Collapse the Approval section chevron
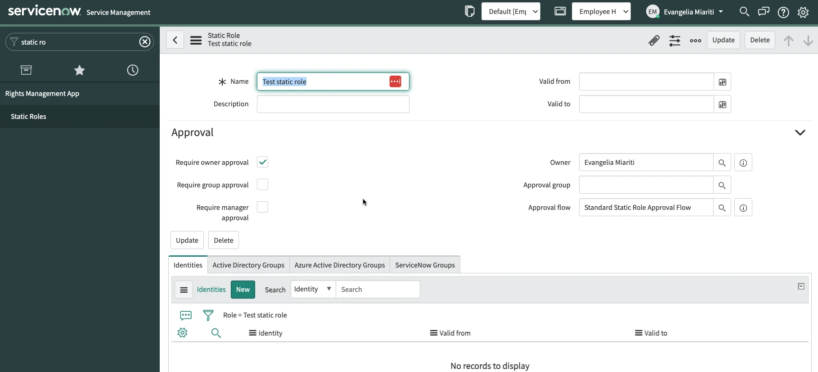Image resolution: width=818 pixels, height=372 pixels. click(x=800, y=132)
